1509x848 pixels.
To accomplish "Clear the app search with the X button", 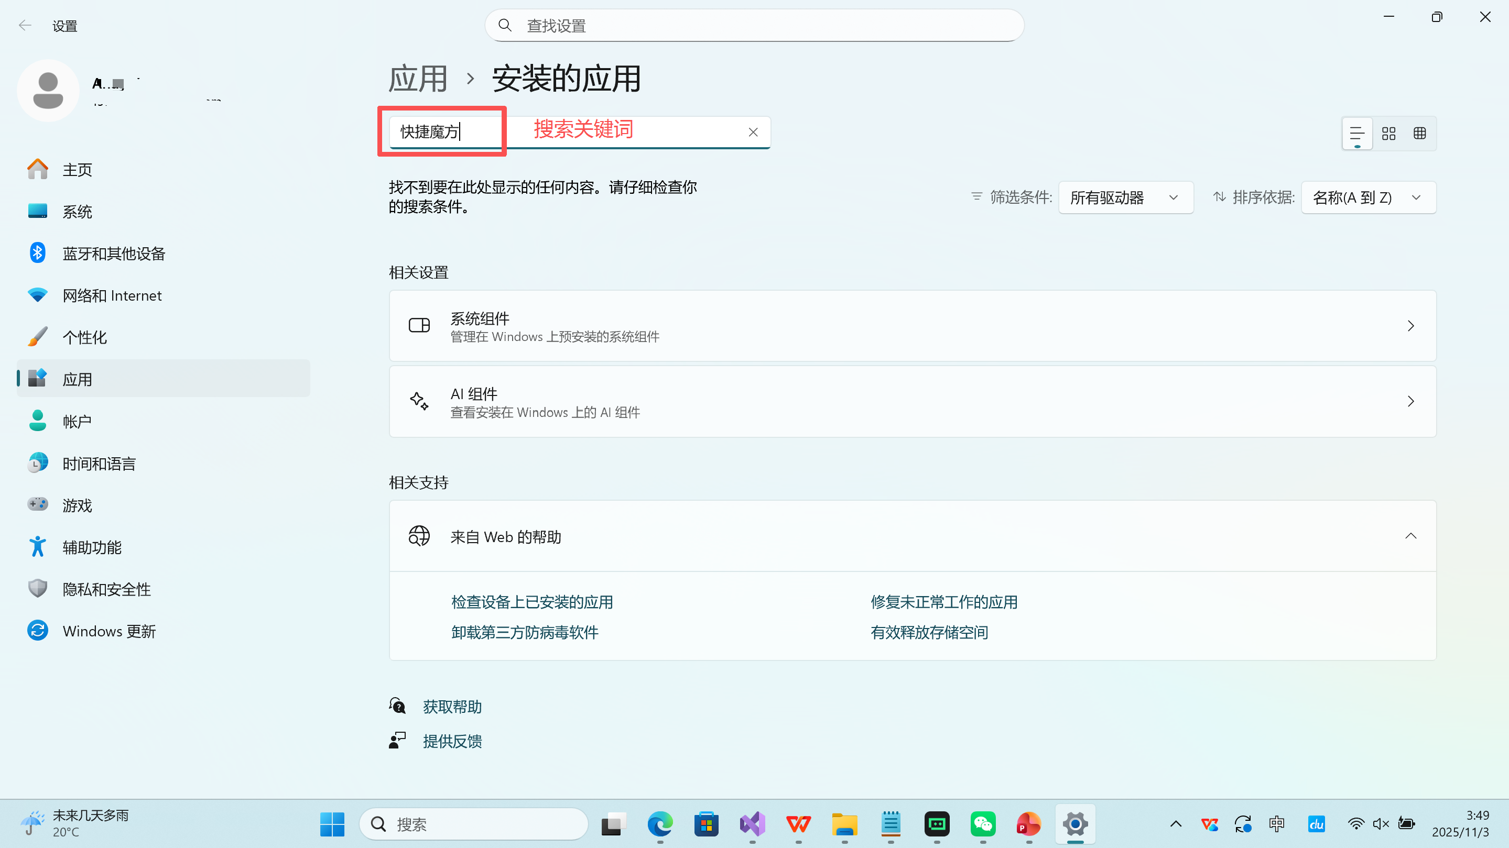I will pos(753,131).
